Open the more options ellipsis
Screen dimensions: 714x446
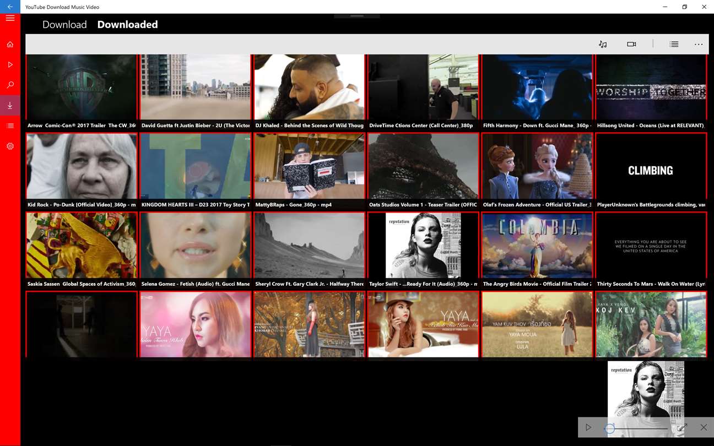point(699,44)
